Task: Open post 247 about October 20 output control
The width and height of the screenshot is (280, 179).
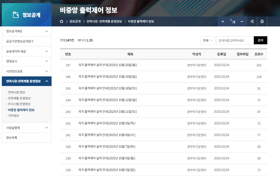Action: click(107, 65)
